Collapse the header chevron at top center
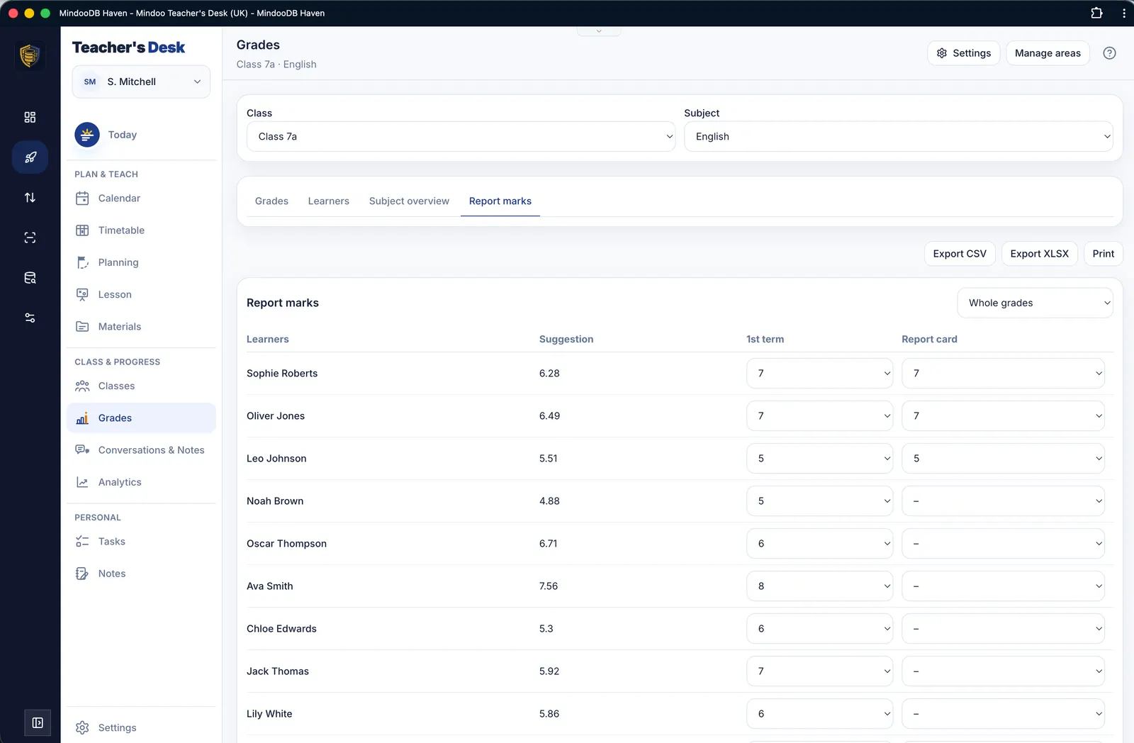This screenshot has height=743, width=1134. 599,31
